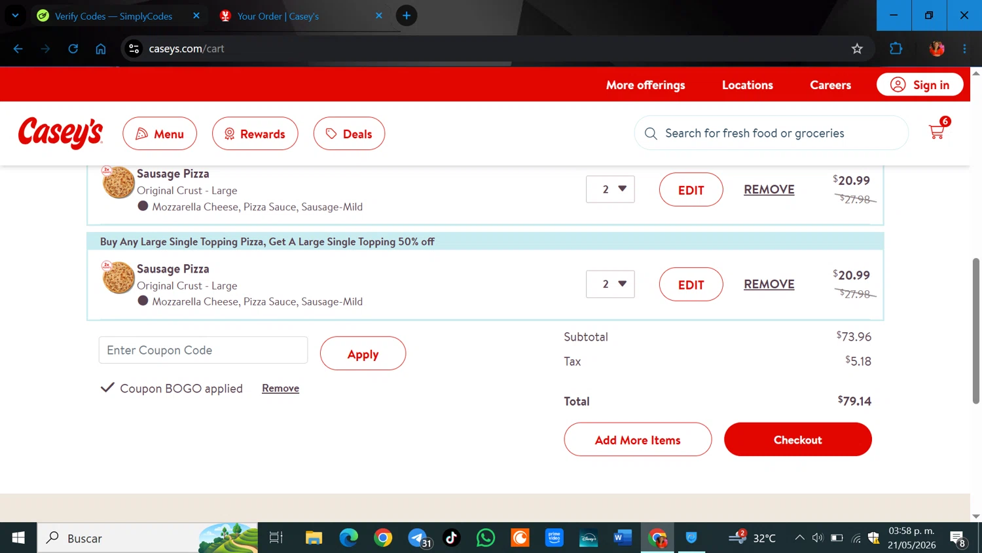Bookmark this page with the star icon
This screenshot has width=982, height=553.
(x=857, y=48)
